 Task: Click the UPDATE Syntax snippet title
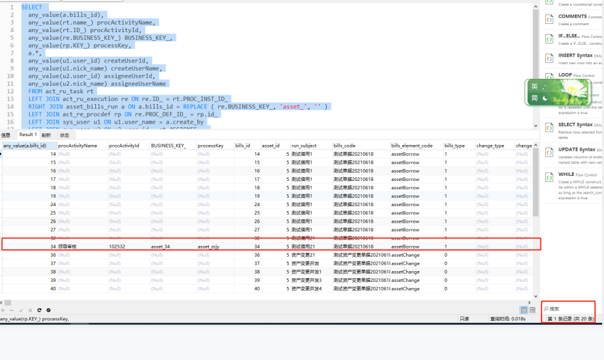(x=576, y=149)
